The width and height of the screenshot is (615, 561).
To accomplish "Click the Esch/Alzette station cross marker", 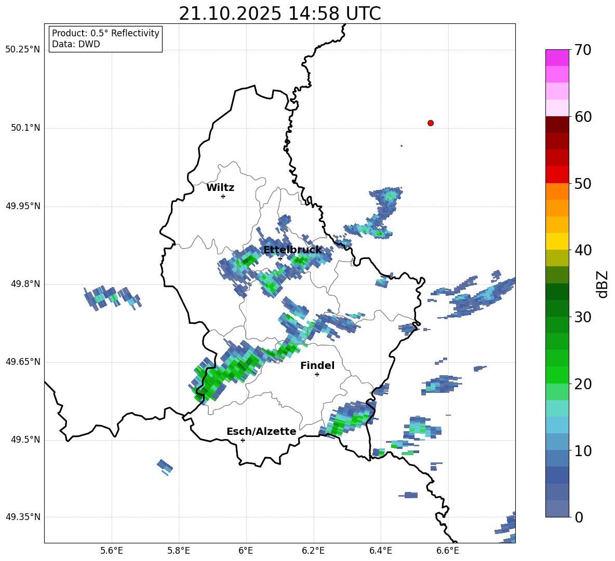I will (x=243, y=440).
